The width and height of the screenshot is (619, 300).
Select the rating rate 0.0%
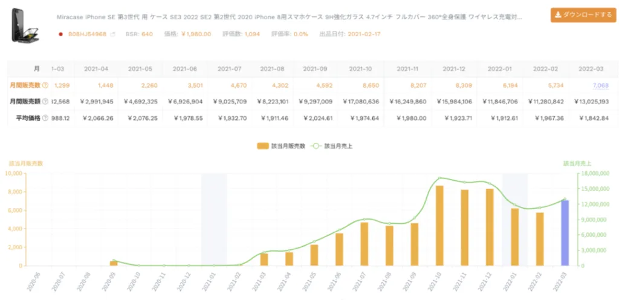[x=300, y=34]
